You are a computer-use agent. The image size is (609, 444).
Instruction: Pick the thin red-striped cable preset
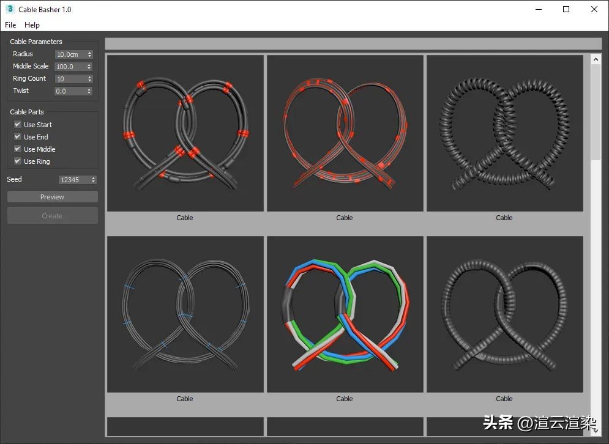click(x=345, y=133)
